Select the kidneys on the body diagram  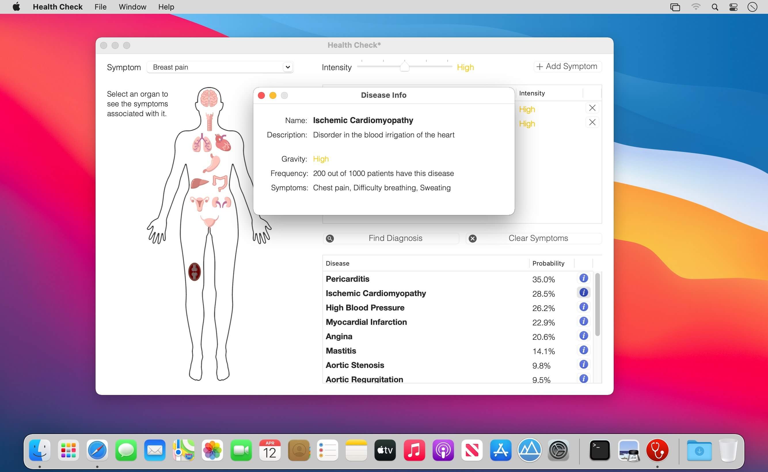tap(221, 203)
